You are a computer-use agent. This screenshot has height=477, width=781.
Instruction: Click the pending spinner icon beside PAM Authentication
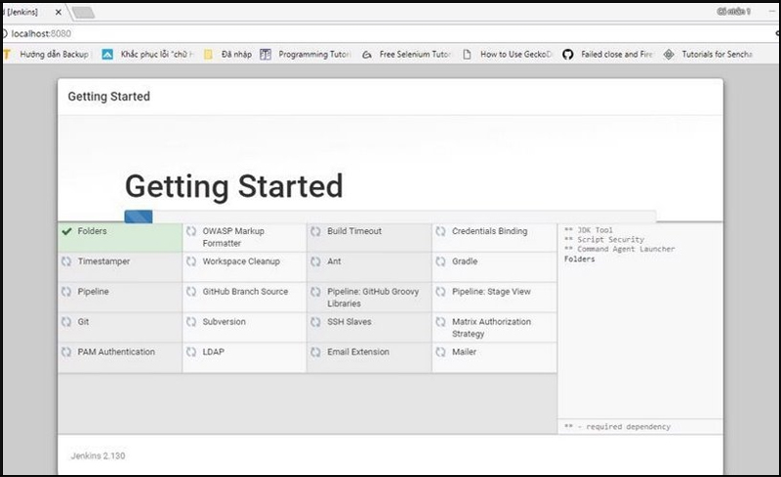(x=66, y=352)
